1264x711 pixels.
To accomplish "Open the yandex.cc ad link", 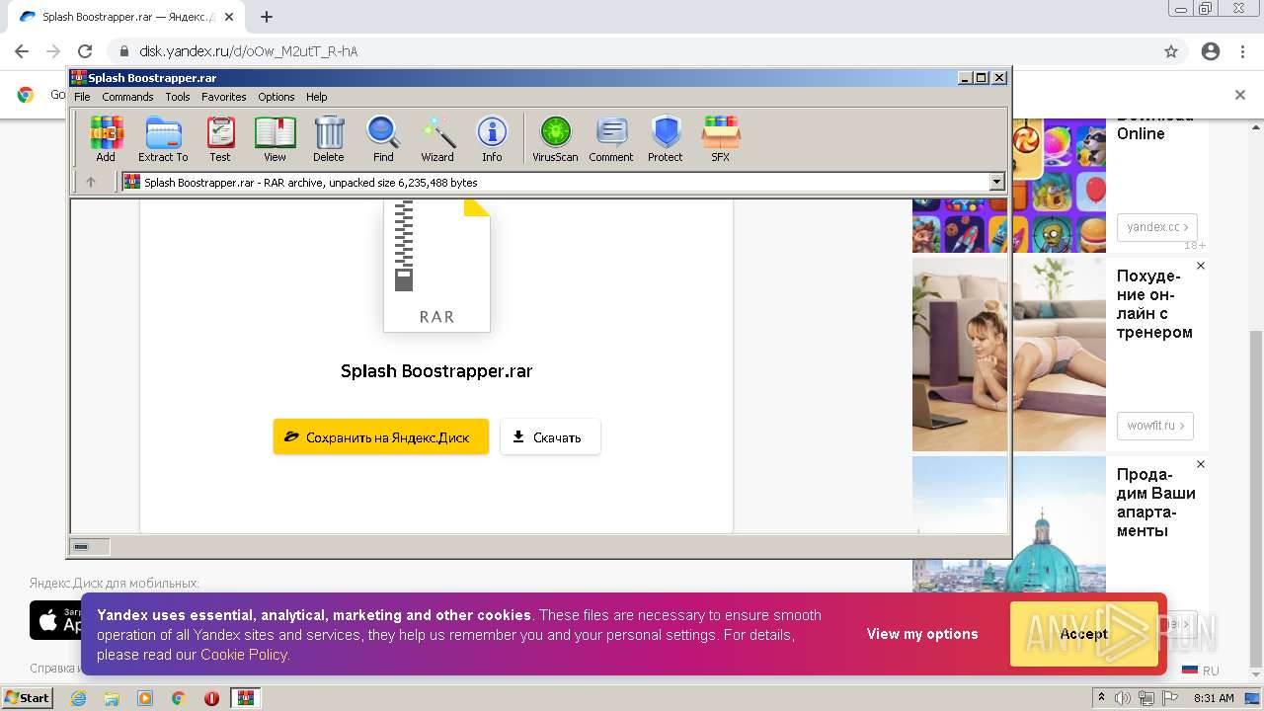I will pyautogui.click(x=1157, y=227).
